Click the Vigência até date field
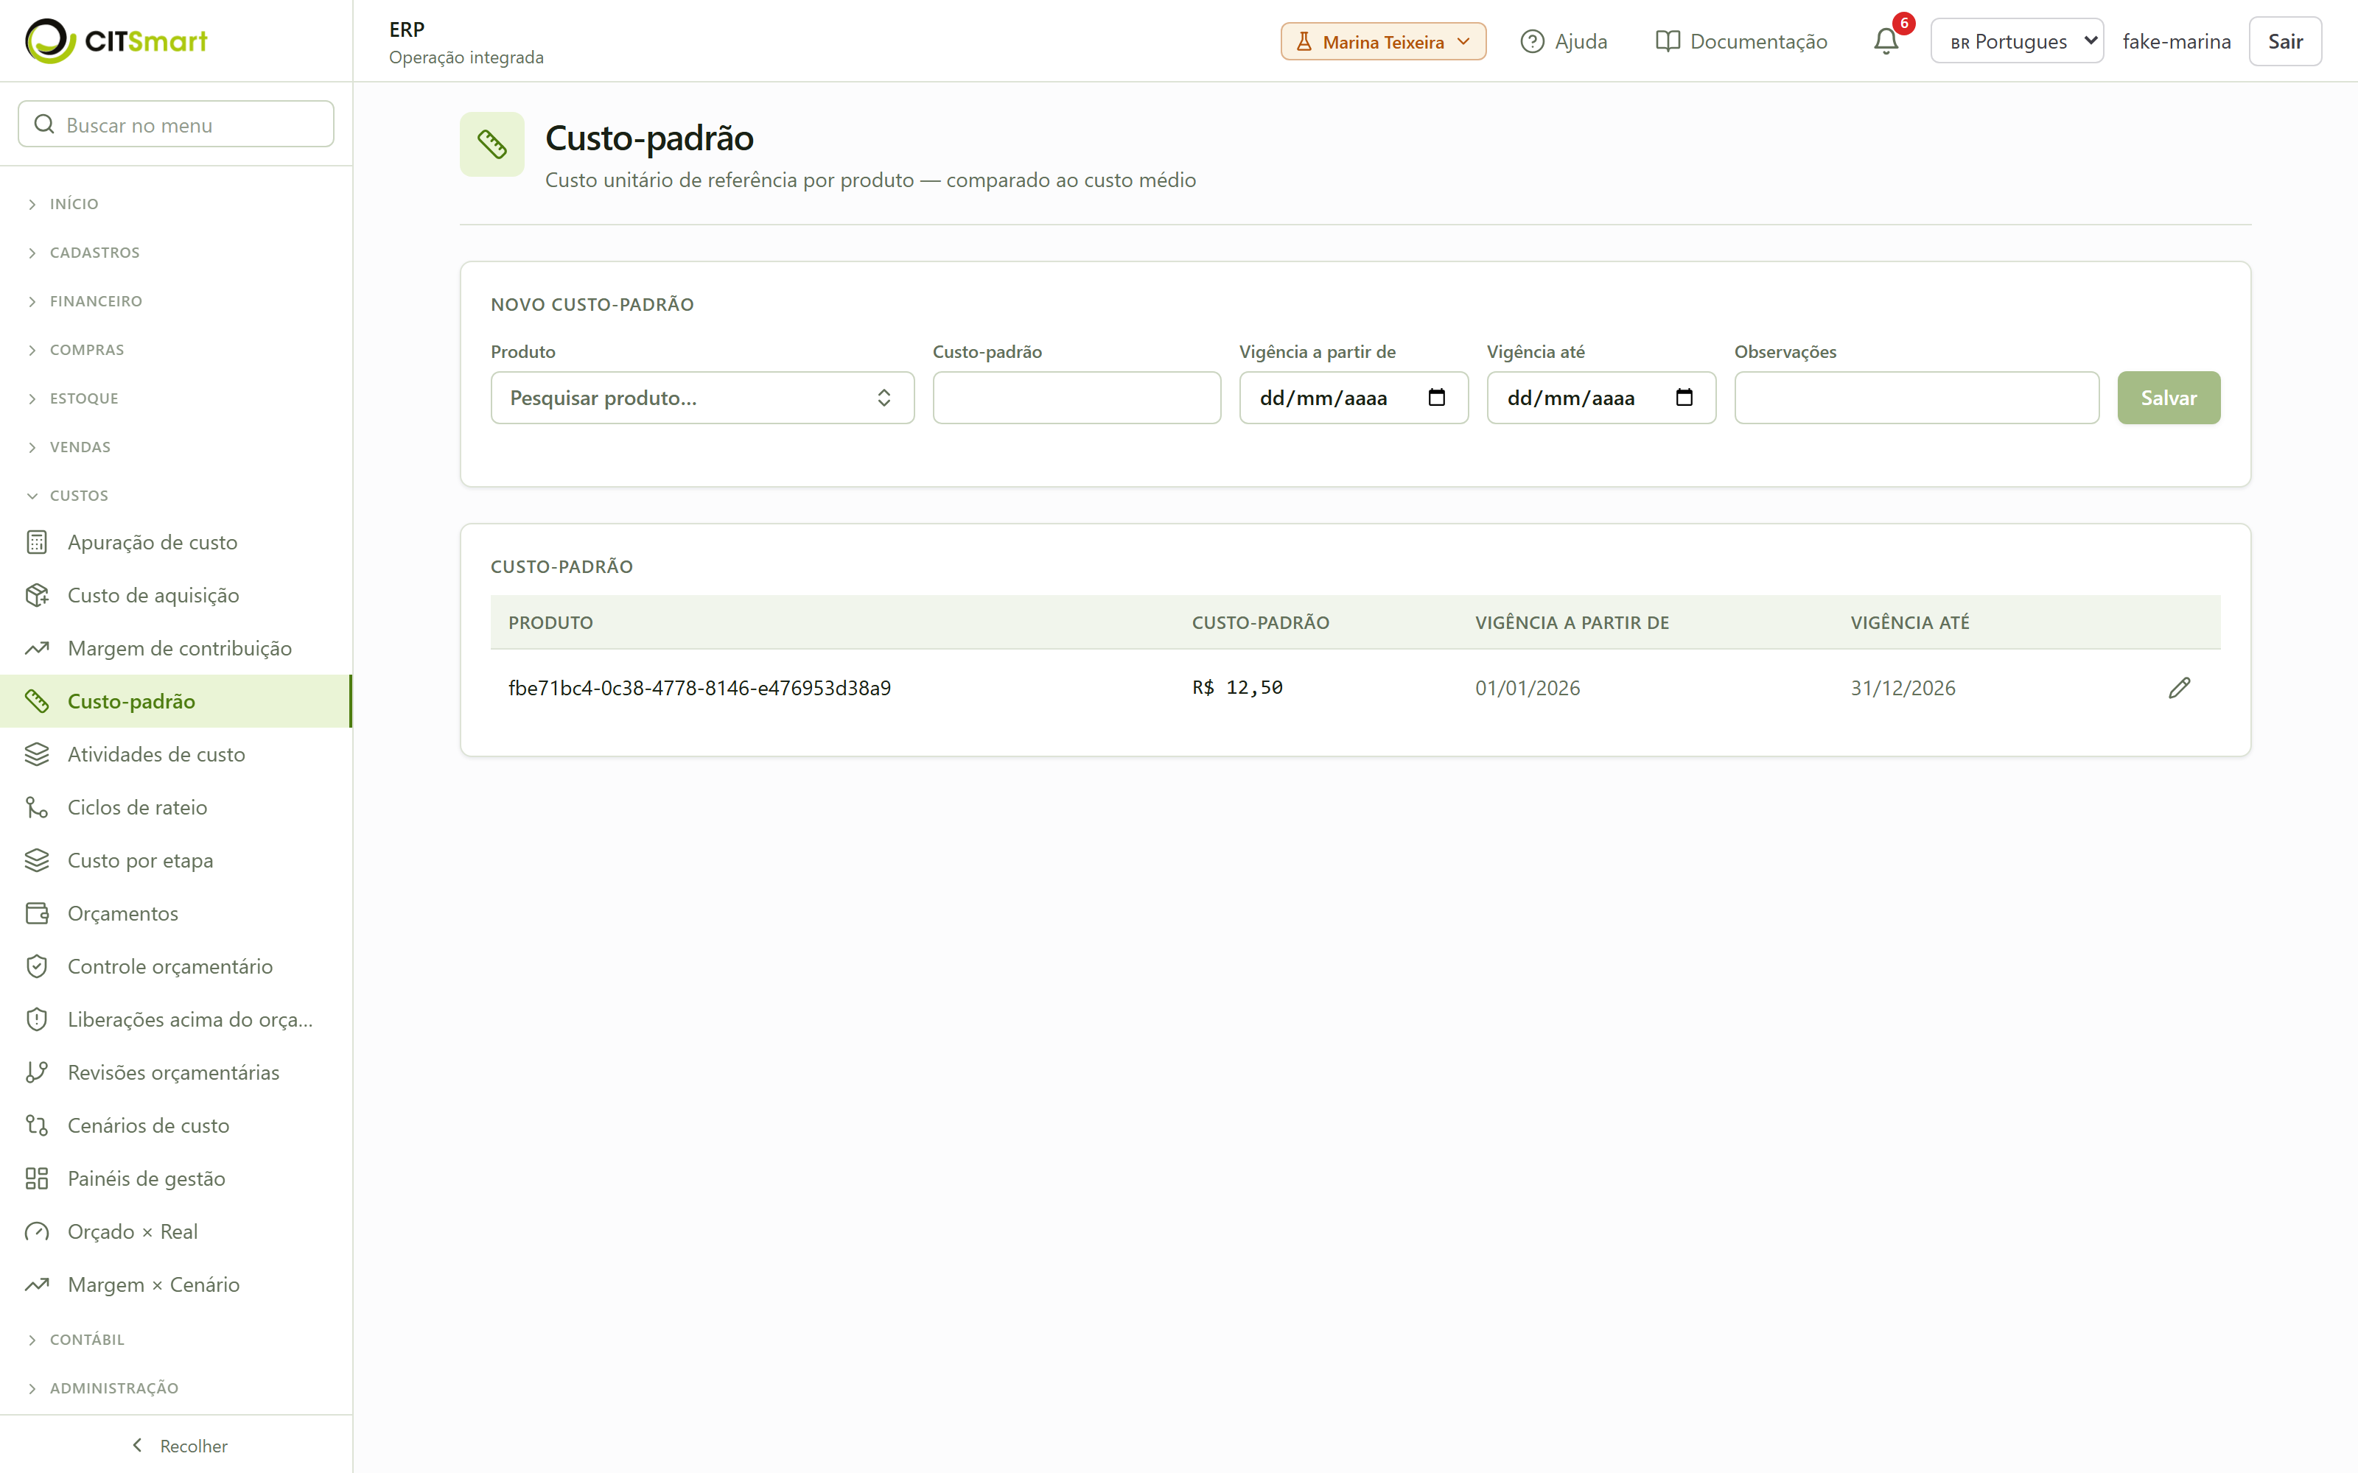The height and width of the screenshot is (1473, 2358). (1601, 398)
